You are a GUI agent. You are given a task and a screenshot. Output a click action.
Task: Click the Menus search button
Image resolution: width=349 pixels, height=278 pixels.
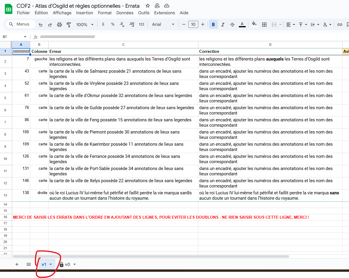click(x=20, y=24)
